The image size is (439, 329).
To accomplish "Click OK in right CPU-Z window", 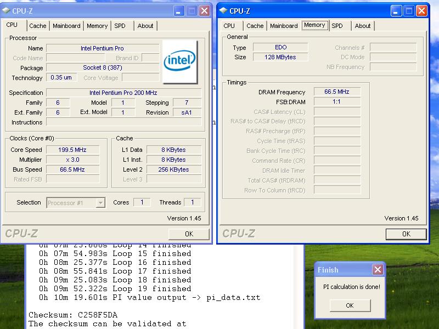I will pos(406,234).
